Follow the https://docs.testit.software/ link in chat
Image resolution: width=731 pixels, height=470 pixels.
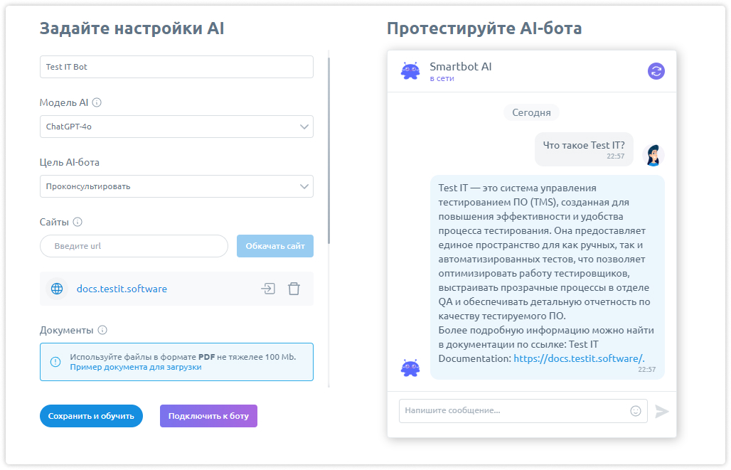coord(579,358)
